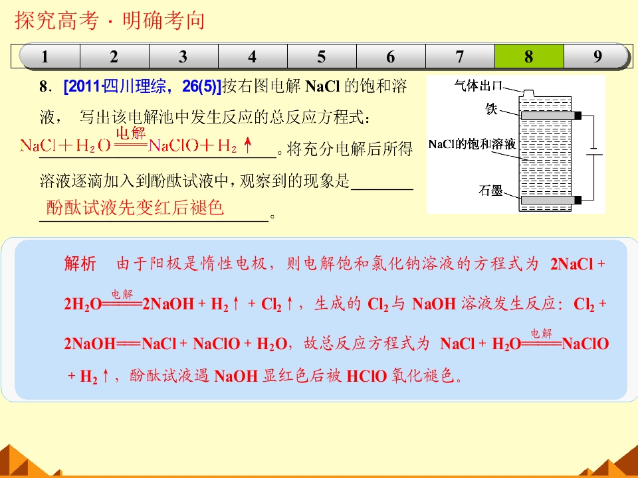Click the graphite 石墨 electrode in diagram
This screenshot has height=478, width=638.
tap(551, 200)
